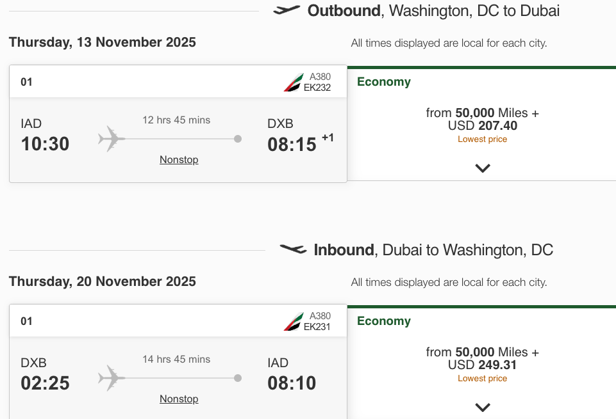616x419 pixels.
Task: Click the Inbound arriving plane icon
Action: [x=293, y=249]
